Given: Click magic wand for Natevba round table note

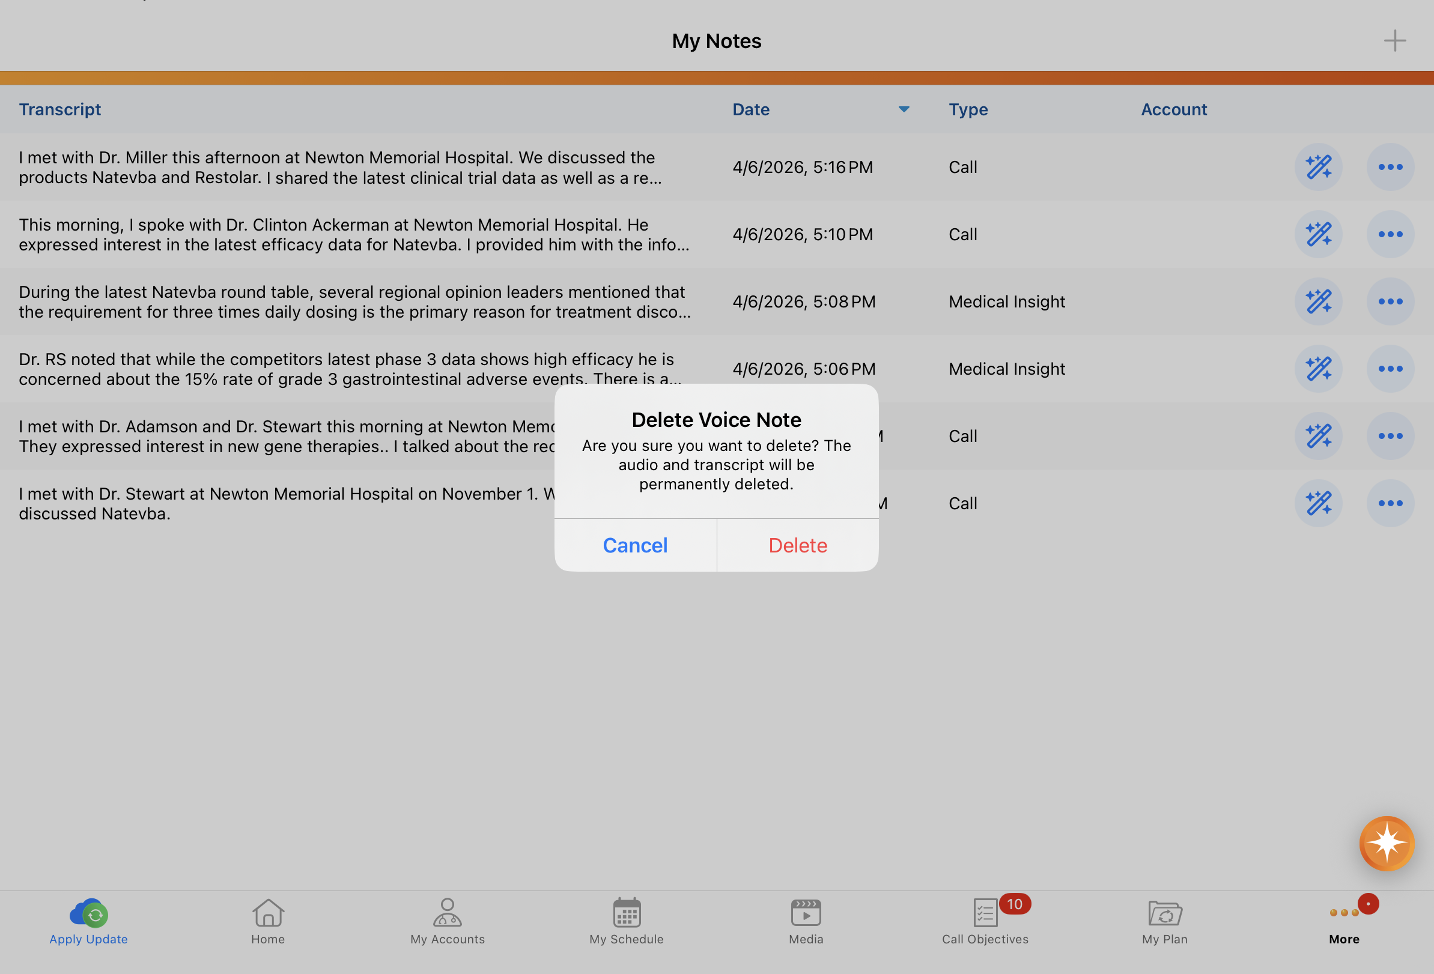Looking at the screenshot, I should point(1318,301).
